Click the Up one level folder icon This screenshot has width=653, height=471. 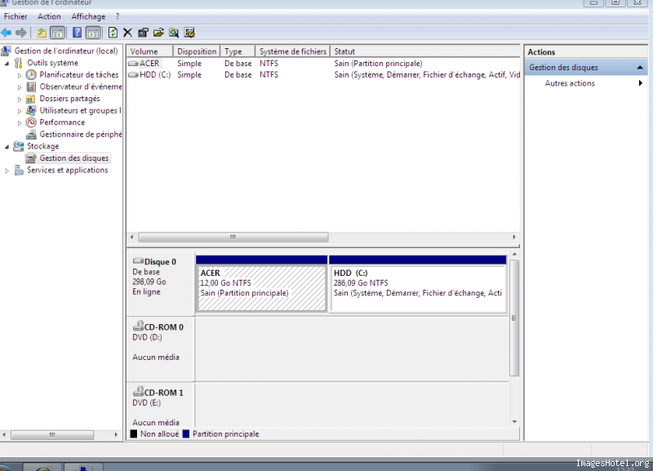[42, 33]
